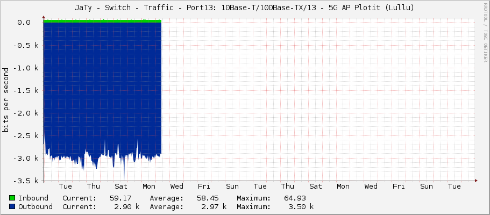Click the Maximum label in the Inbound row
Screen dimensions: 490x215
254,198
